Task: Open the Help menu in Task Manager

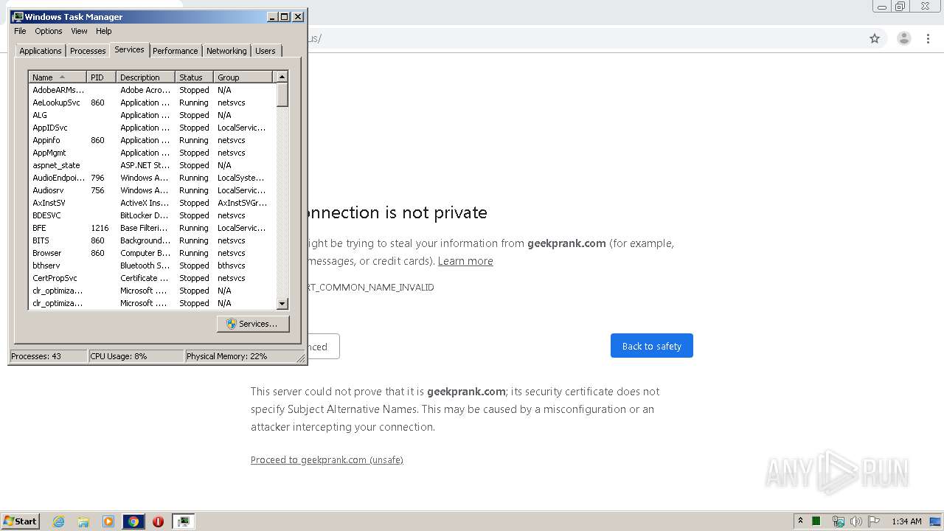Action: pyautogui.click(x=104, y=31)
